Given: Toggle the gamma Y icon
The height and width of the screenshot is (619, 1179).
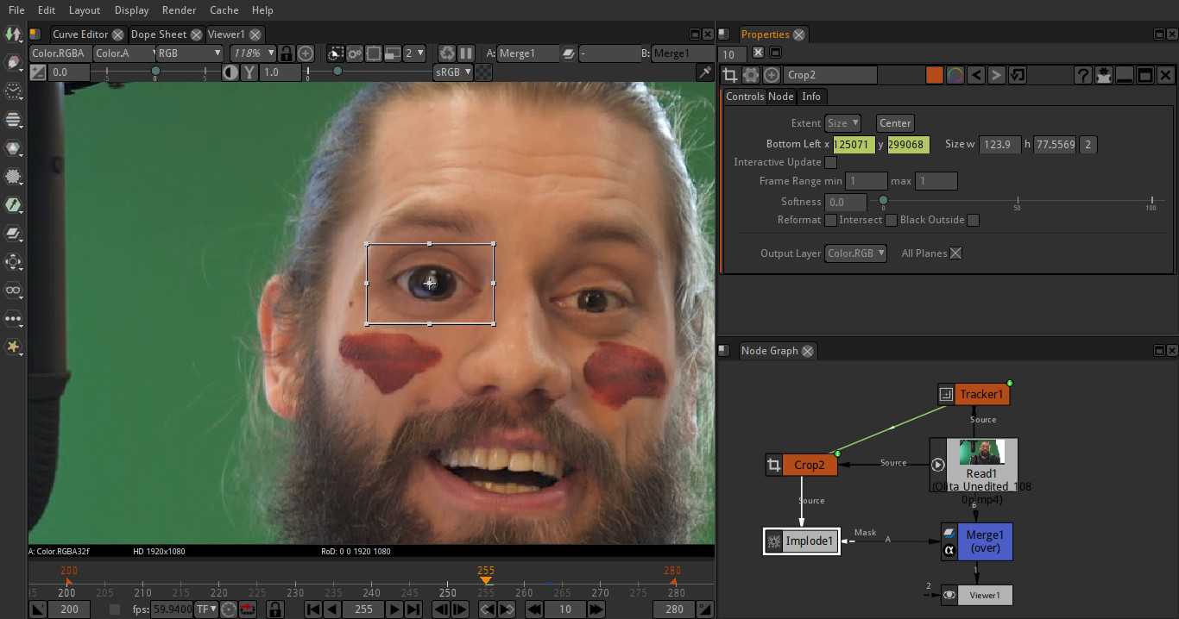Looking at the screenshot, I should click(249, 72).
